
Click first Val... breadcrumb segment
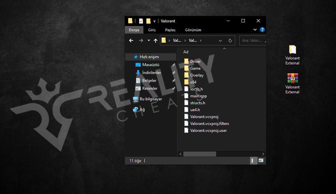177,40
